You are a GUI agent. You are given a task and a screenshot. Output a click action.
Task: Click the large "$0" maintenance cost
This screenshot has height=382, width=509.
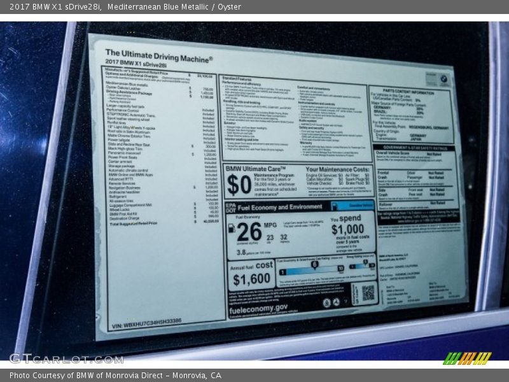tap(239, 185)
